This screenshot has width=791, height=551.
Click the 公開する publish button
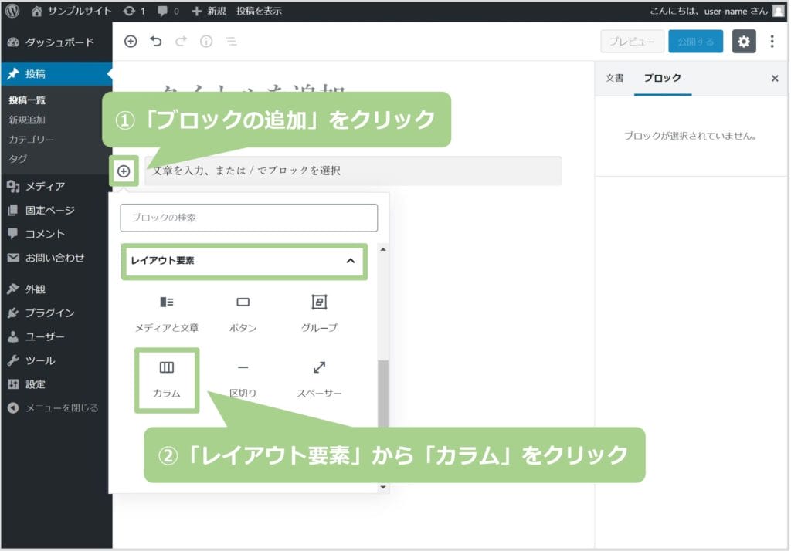click(x=695, y=42)
